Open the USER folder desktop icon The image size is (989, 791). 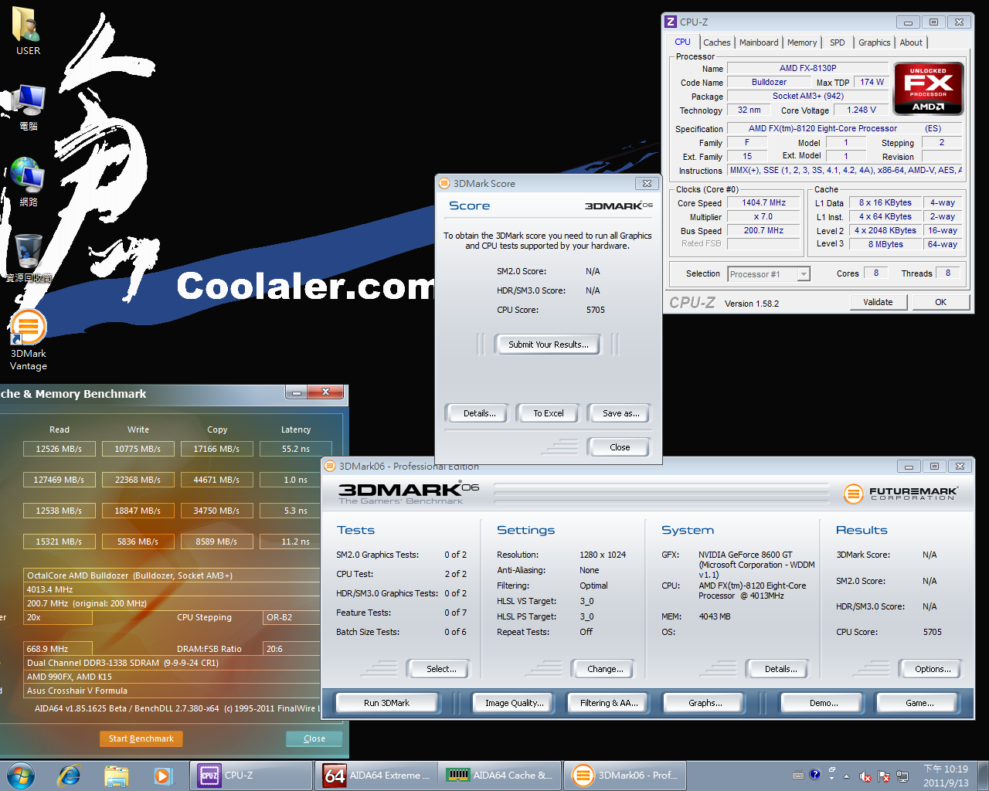(28, 31)
